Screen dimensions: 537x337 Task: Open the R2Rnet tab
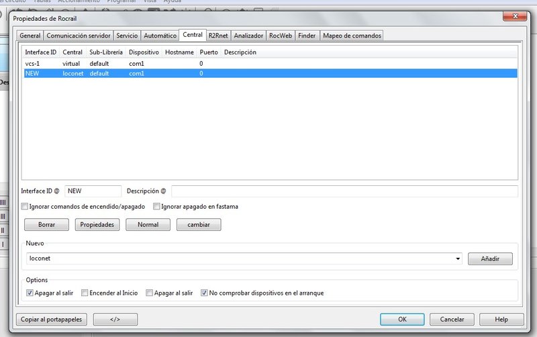click(218, 36)
